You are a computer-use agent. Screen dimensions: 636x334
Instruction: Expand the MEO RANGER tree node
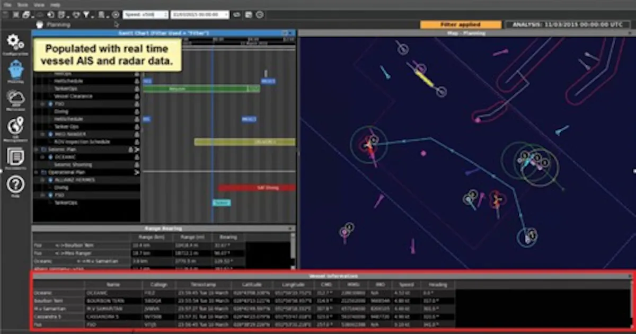point(43,135)
